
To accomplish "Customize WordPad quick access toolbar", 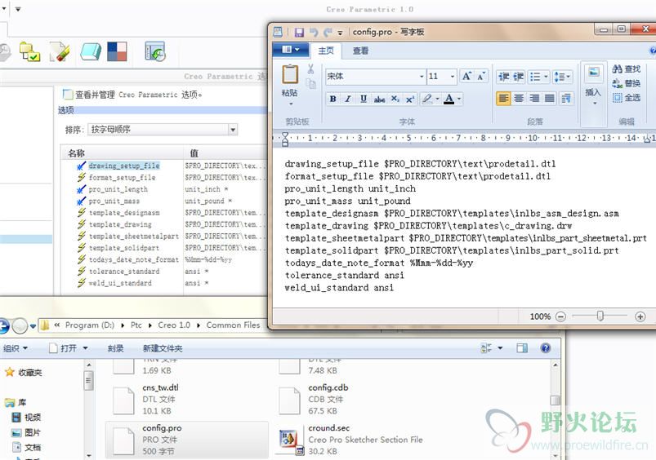I will (340, 33).
